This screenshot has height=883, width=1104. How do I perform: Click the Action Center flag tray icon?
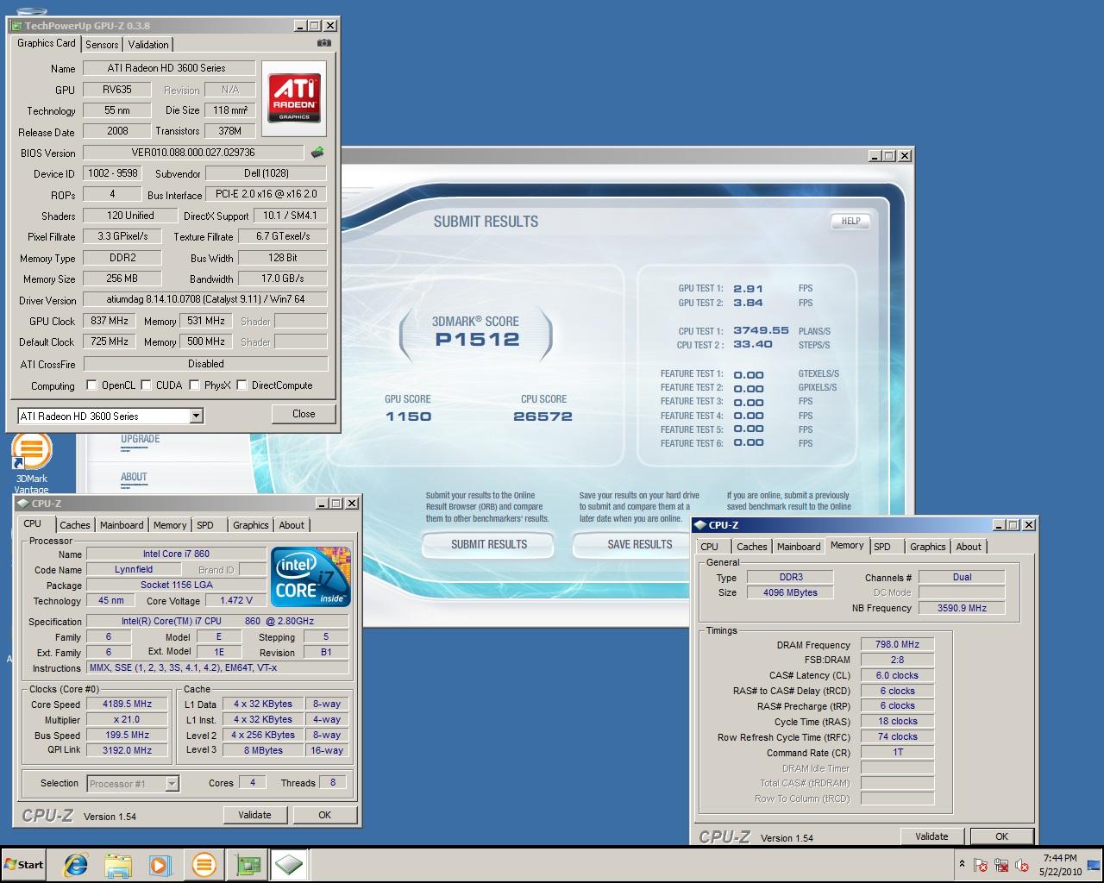click(x=981, y=865)
